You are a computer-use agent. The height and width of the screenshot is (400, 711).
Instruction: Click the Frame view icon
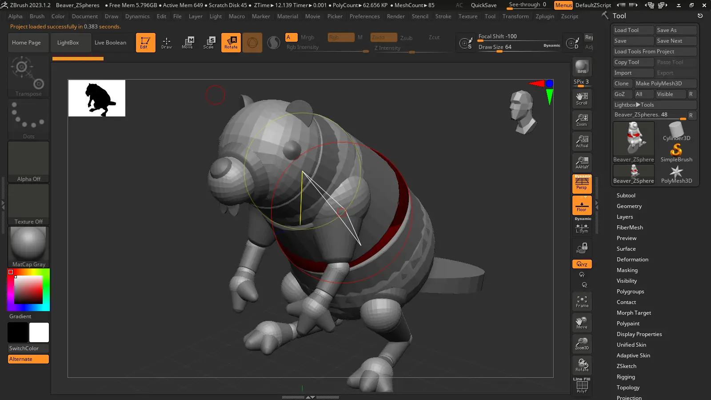click(582, 301)
